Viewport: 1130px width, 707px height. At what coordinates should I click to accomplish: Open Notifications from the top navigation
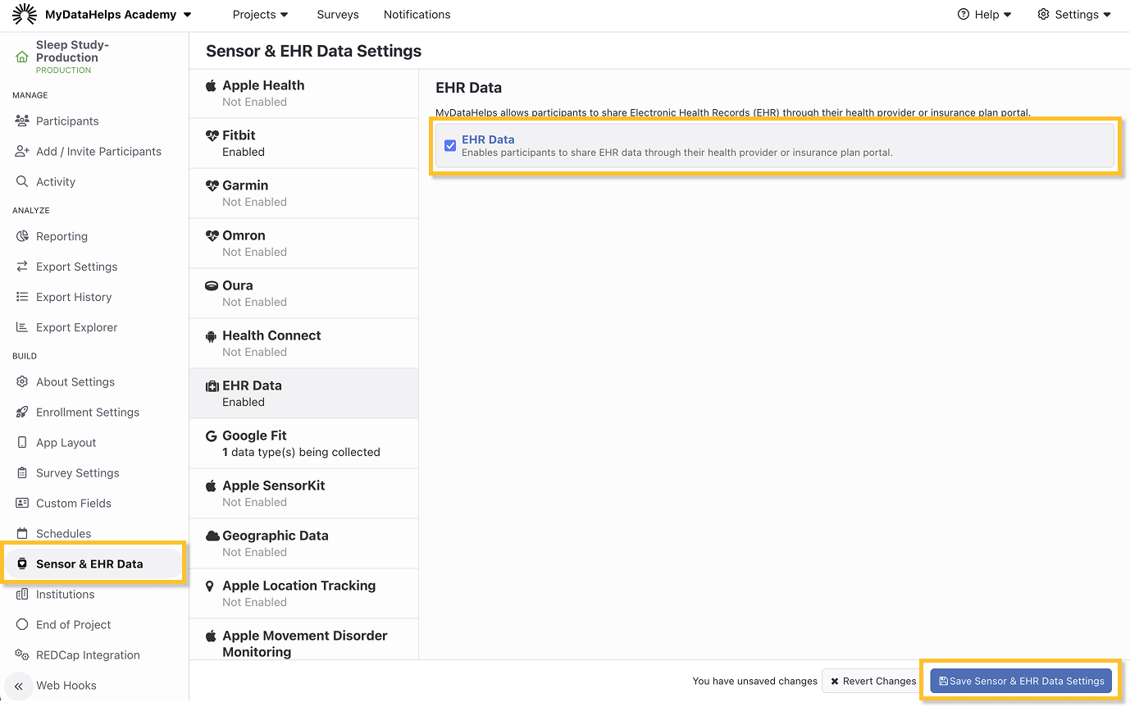(x=417, y=15)
